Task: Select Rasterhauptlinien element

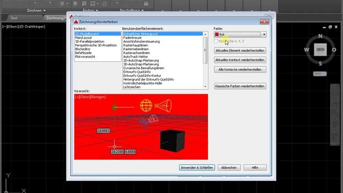Action: 136,45
